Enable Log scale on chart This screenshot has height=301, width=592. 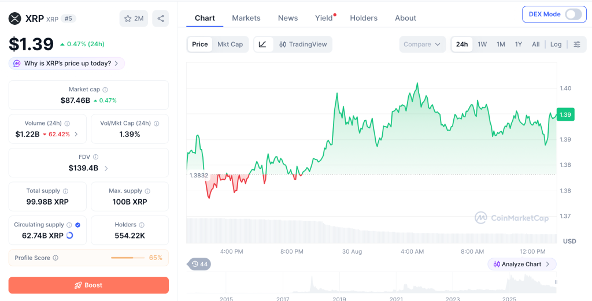click(556, 44)
